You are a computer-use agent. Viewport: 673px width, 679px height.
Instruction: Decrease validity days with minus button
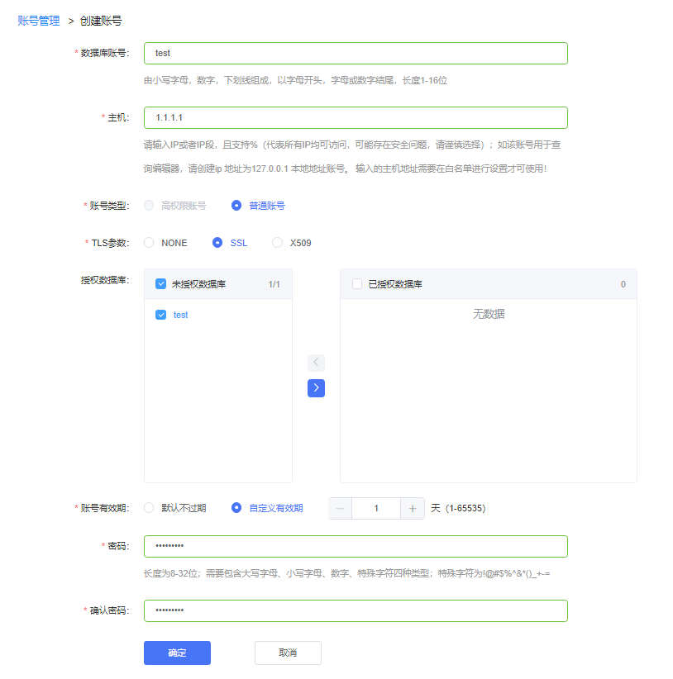point(340,509)
